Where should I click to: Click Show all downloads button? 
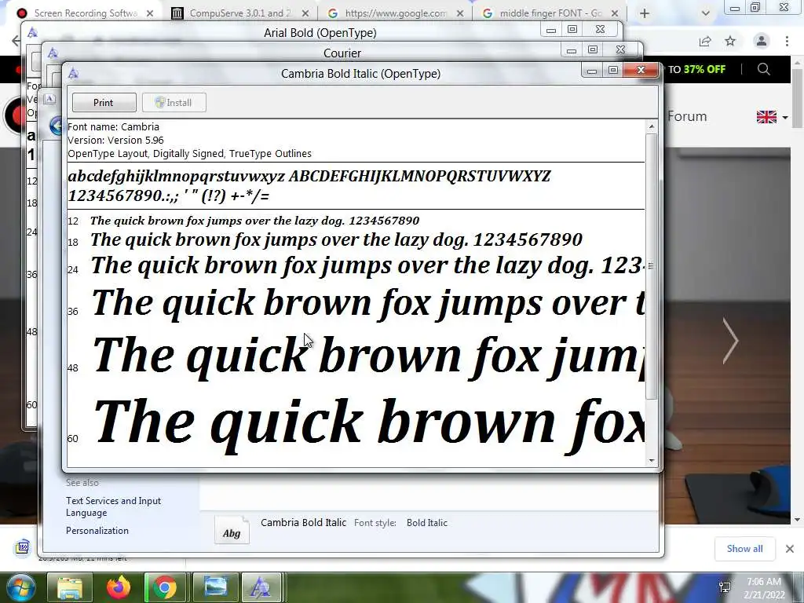(x=744, y=549)
